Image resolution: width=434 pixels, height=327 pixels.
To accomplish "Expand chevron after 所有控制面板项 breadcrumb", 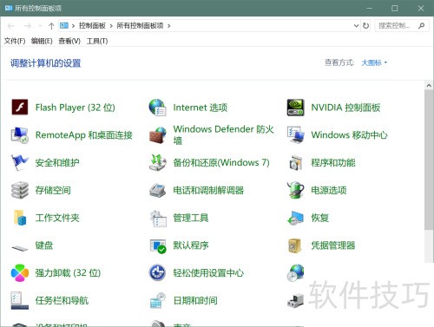I will tap(169, 26).
